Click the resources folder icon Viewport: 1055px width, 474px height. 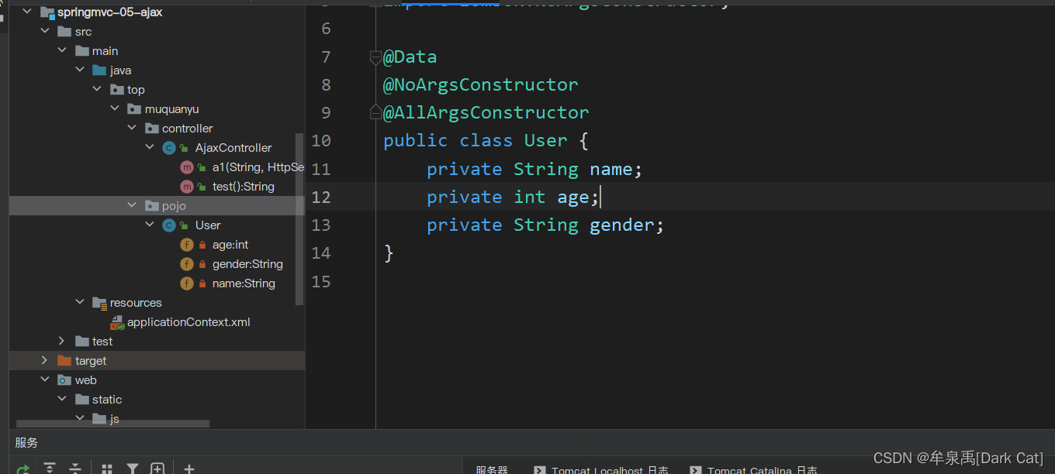click(x=99, y=303)
